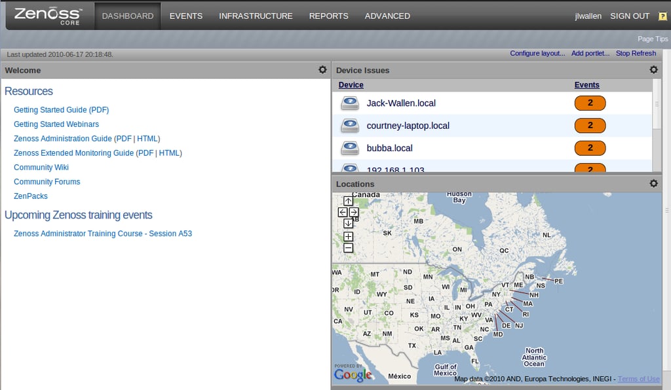The image size is (671, 390).
Task: Pan the map left with the arrow
Action: tap(342, 212)
